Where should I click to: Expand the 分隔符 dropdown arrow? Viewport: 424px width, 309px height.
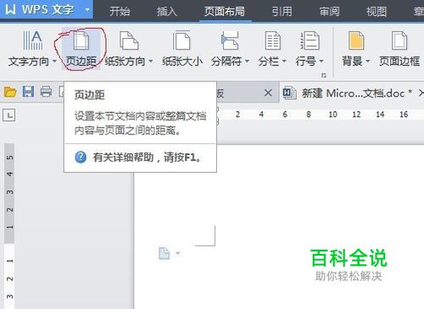click(247, 61)
